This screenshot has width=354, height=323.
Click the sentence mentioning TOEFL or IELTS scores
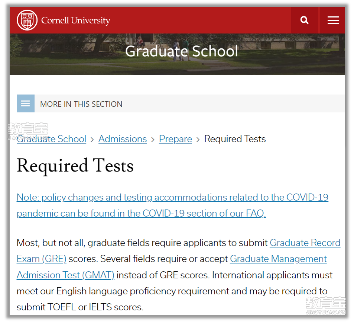tap(175, 291)
